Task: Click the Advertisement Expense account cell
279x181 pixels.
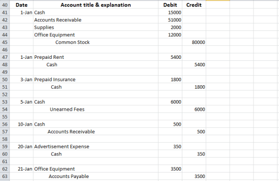Action: (x=96, y=147)
